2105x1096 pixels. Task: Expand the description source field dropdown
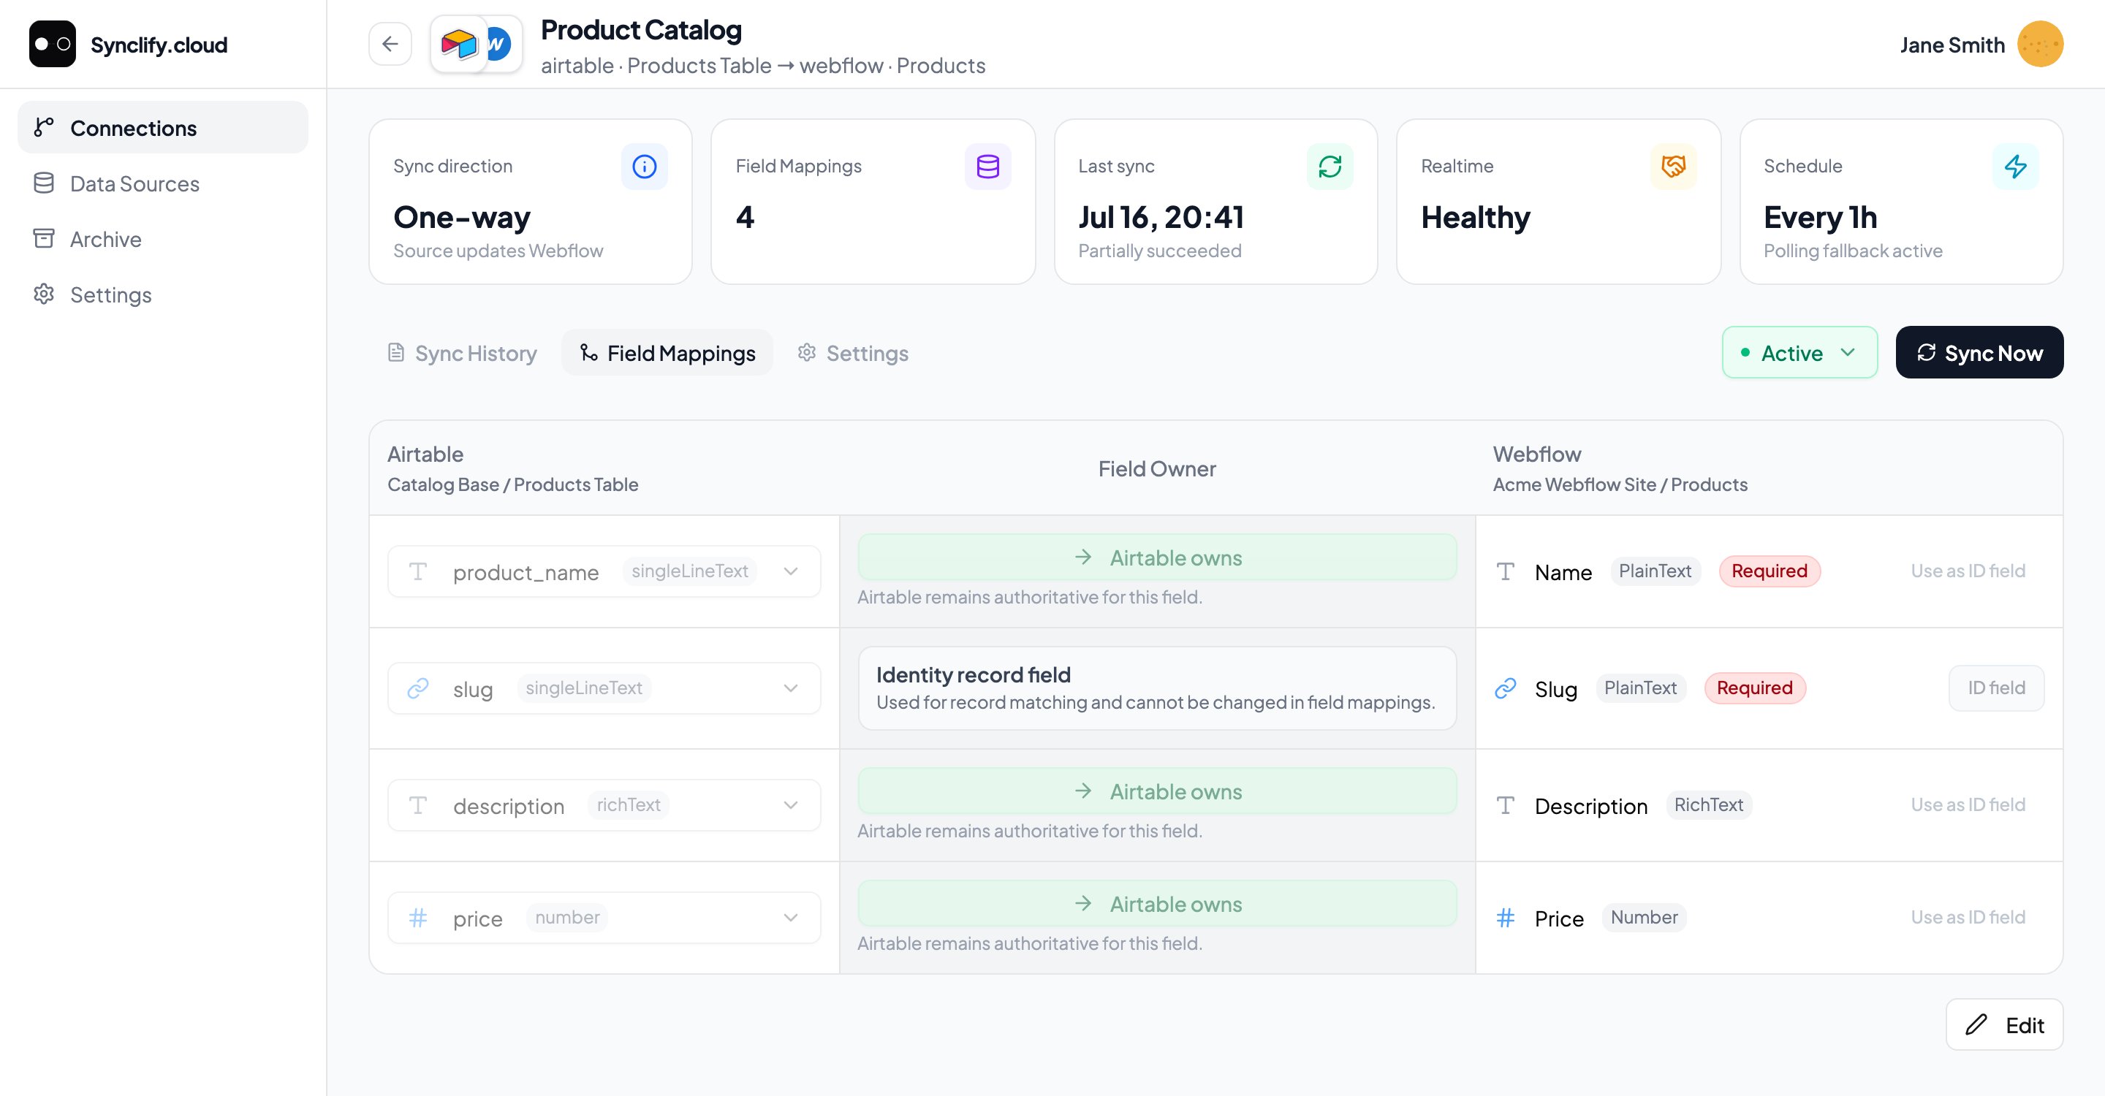(x=604, y=805)
